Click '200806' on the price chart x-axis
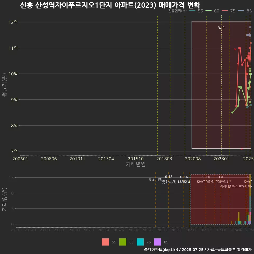This screenshot has width=254, height=254. pos(49,159)
